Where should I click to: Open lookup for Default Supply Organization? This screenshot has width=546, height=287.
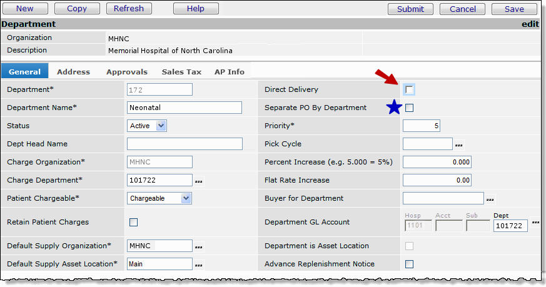pyautogui.click(x=199, y=246)
